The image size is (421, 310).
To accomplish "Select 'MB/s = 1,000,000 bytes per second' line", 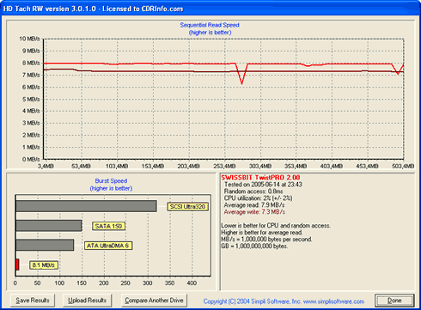I will [266, 240].
